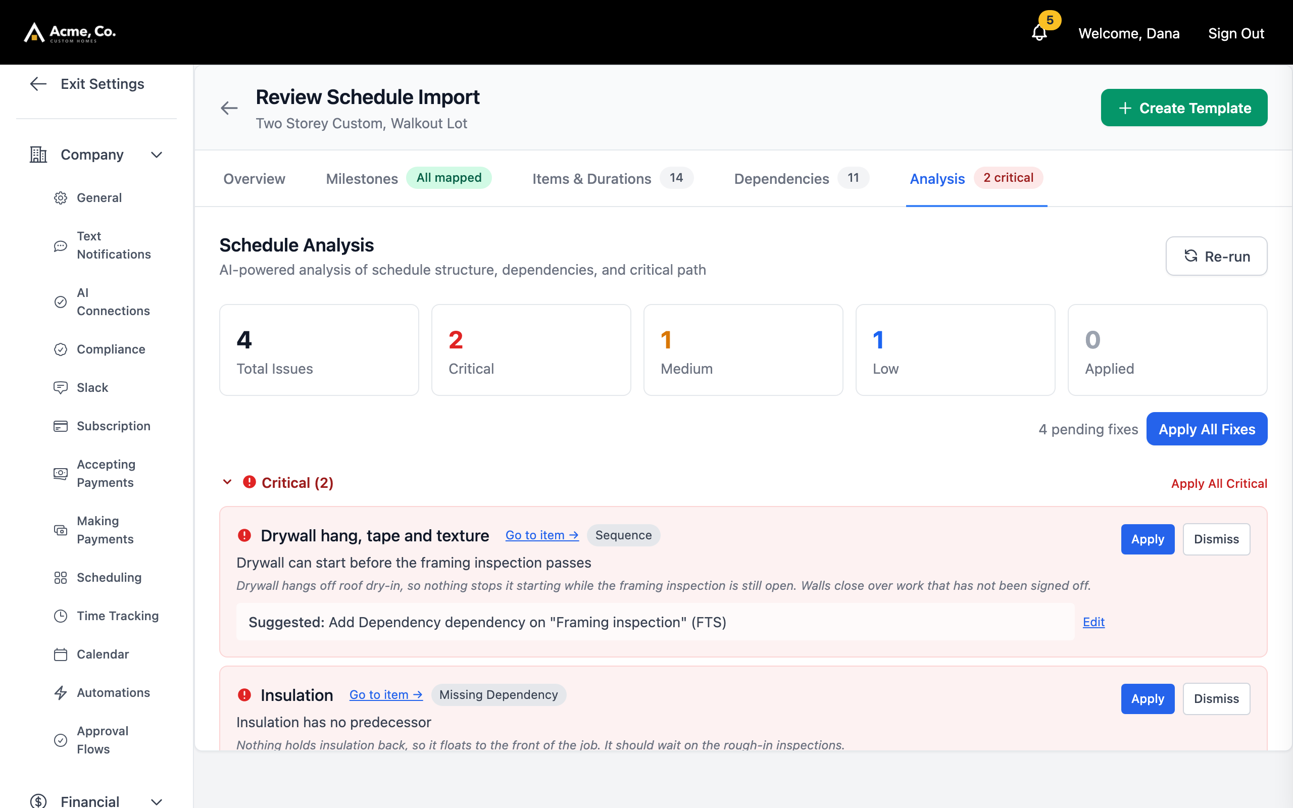1293x808 pixels.
Task: Dismiss the Insulation issue
Action: (x=1216, y=699)
